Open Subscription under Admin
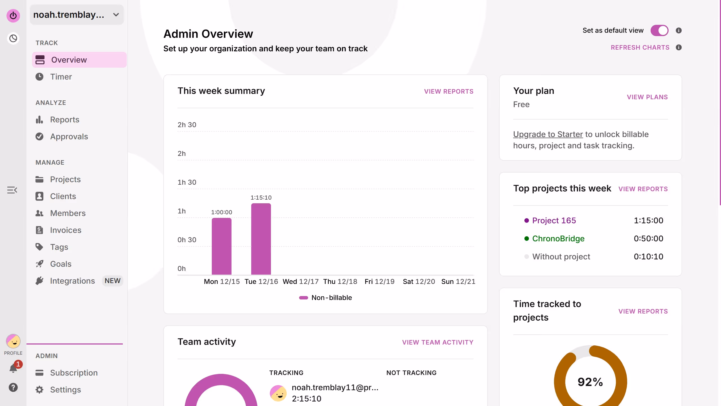The height and width of the screenshot is (406, 721). pyautogui.click(x=79, y=373)
